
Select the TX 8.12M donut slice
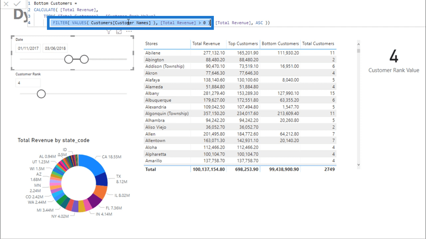click(102, 180)
